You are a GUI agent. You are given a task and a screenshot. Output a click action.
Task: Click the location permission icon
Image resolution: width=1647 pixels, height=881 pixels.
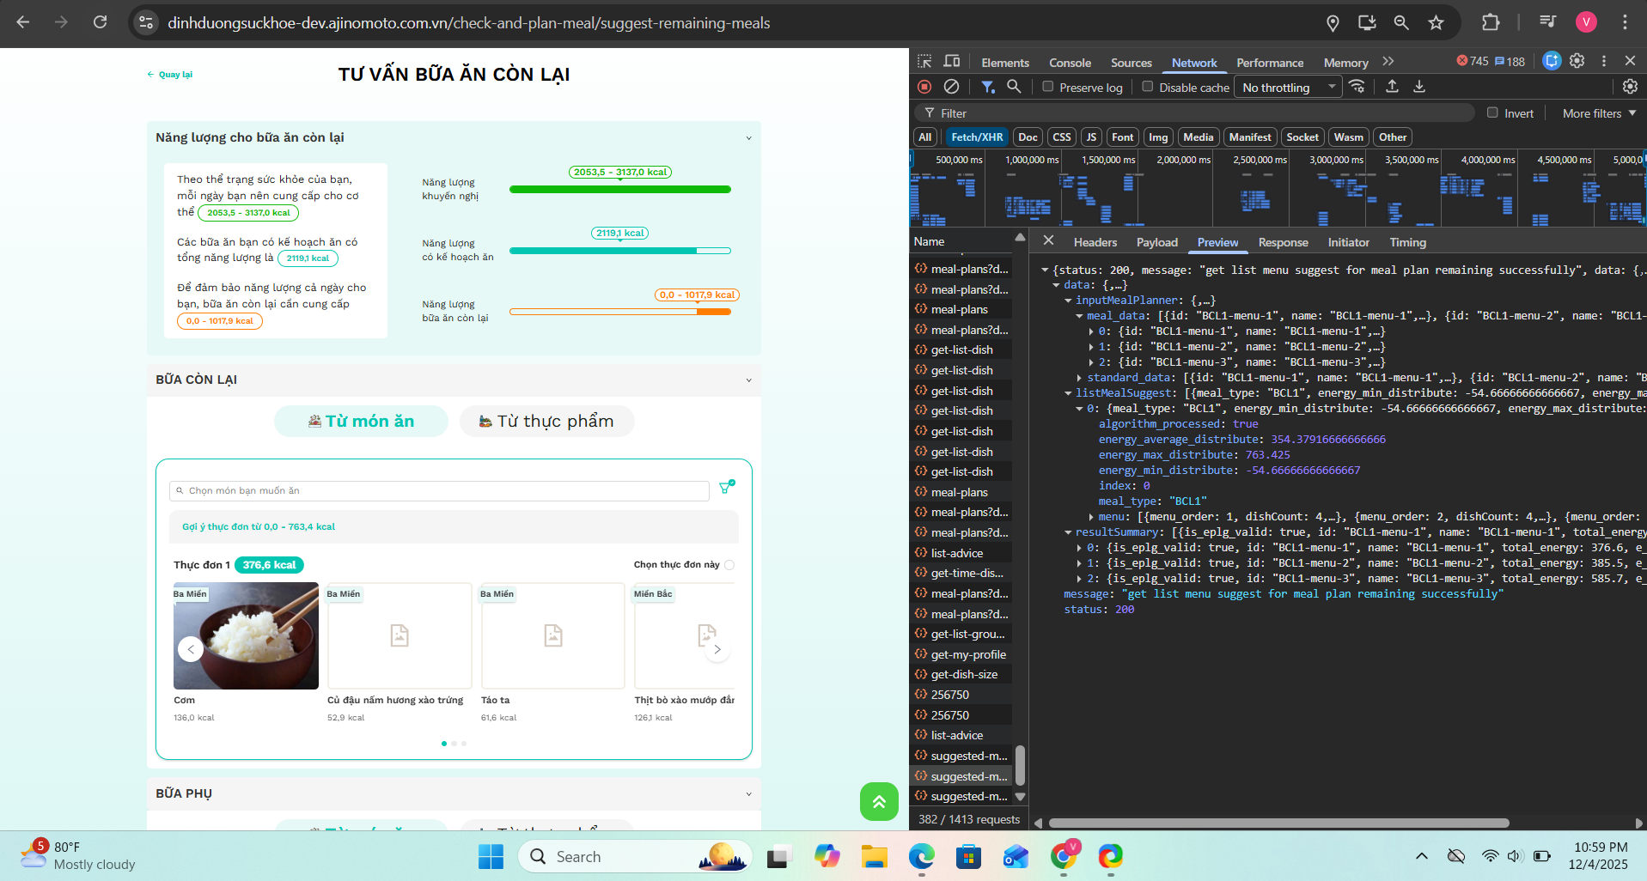(1333, 23)
